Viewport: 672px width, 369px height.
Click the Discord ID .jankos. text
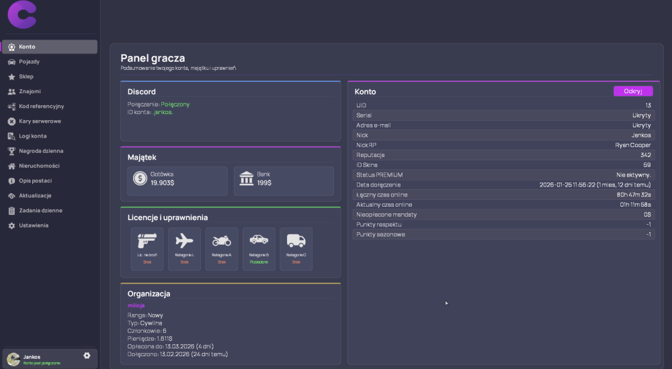pyautogui.click(x=163, y=112)
